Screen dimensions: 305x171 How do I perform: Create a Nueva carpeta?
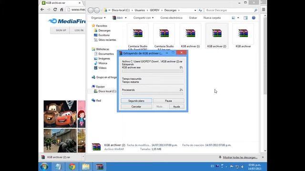(212, 18)
